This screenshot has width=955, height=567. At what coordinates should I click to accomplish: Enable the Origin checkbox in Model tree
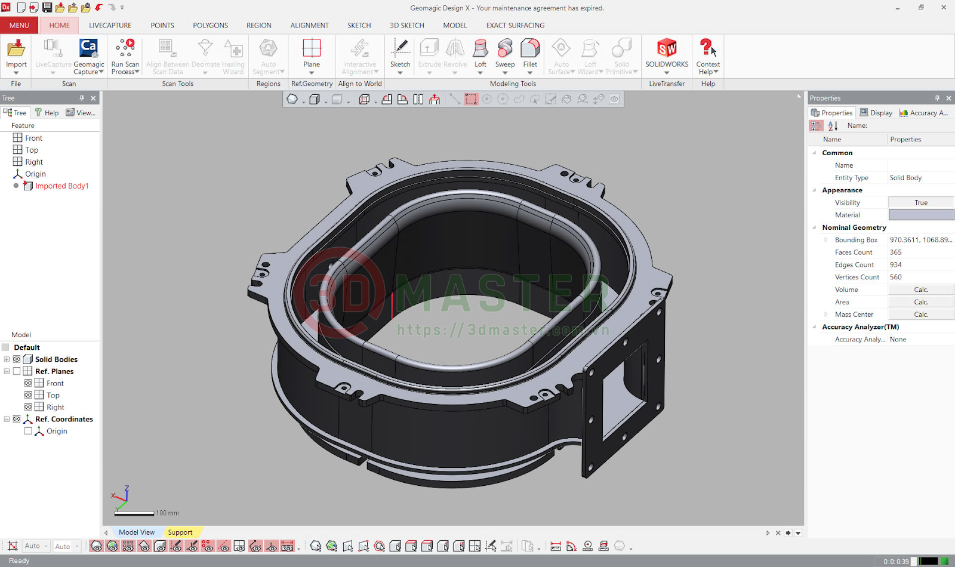coord(28,431)
